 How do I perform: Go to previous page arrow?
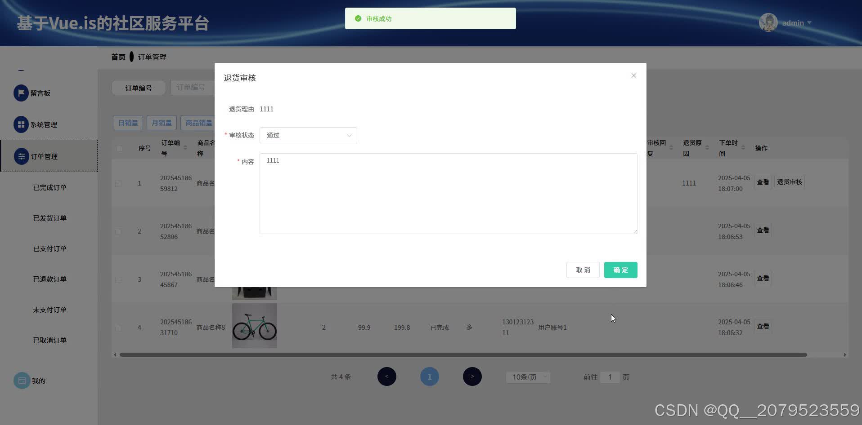(x=387, y=376)
